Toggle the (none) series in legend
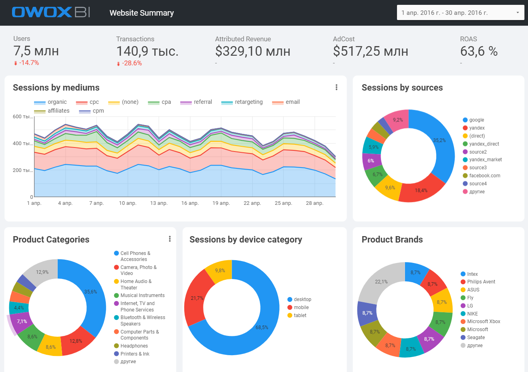Image resolution: width=528 pixels, height=372 pixels. point(123,102)
